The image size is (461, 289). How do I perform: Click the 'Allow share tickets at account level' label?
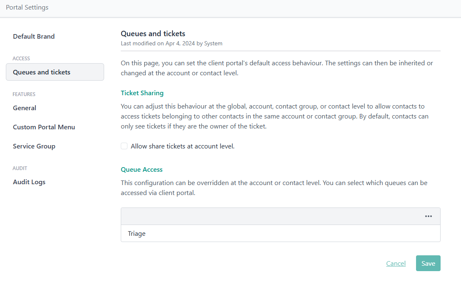pyautogui.click(x=182, y=146)
